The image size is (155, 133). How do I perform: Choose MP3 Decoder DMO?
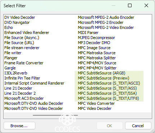point(94,43)
